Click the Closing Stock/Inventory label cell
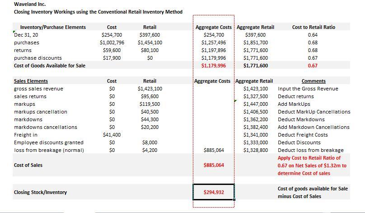 click(40, 192)
